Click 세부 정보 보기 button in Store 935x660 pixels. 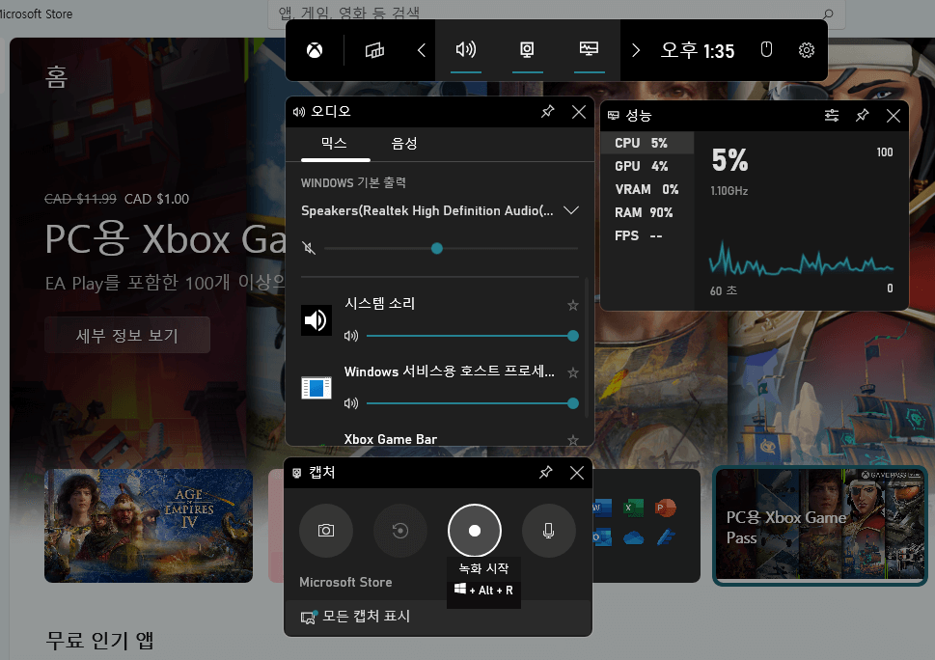[x=127, y=335]
